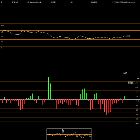140x140 pixels.
Task: Click the 'SI(TM)' header text
Action: [53, 2]
